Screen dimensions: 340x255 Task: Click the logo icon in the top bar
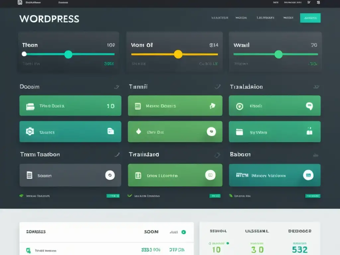click(x=20, y=2)
